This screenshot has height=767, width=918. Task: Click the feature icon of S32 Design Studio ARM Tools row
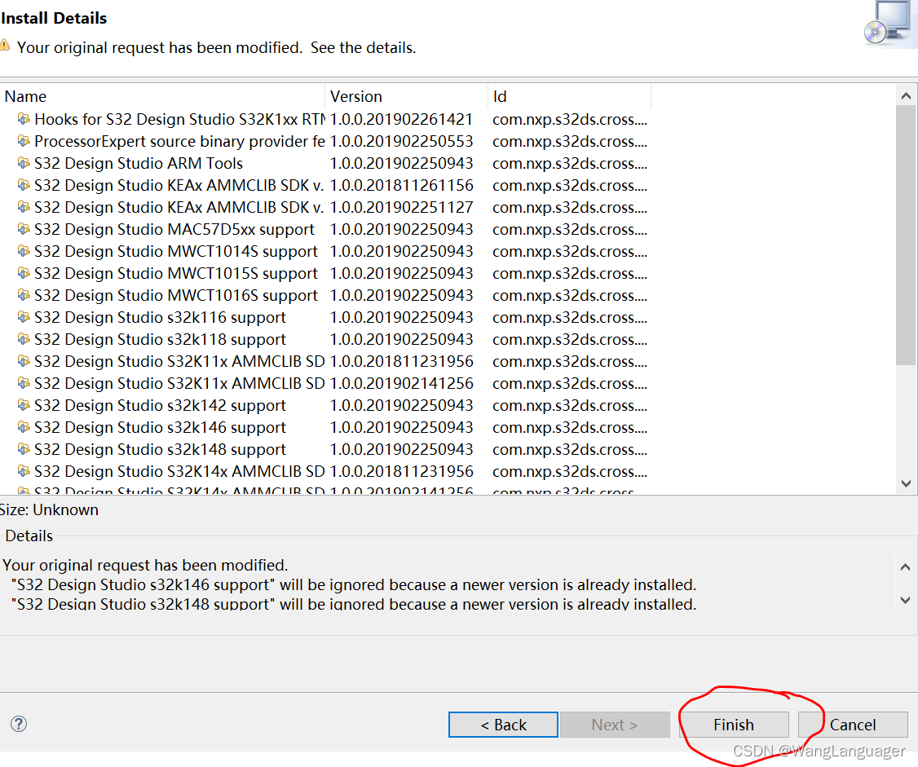[x=24, y=163]
